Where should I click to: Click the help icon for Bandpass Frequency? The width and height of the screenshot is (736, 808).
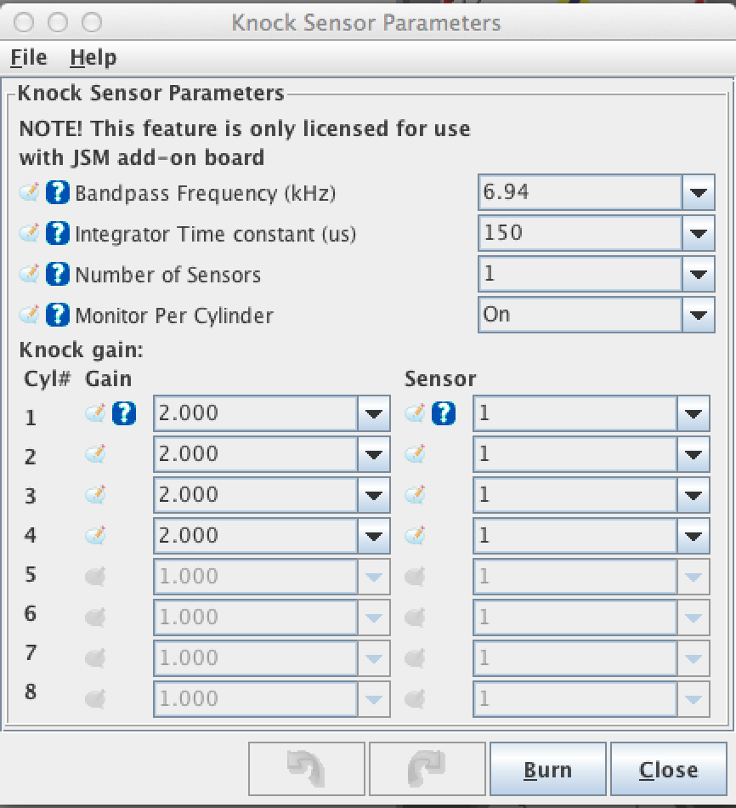tap(57, 193)
